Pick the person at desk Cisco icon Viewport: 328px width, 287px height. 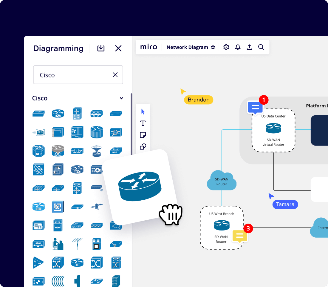[x=58, y=244]
